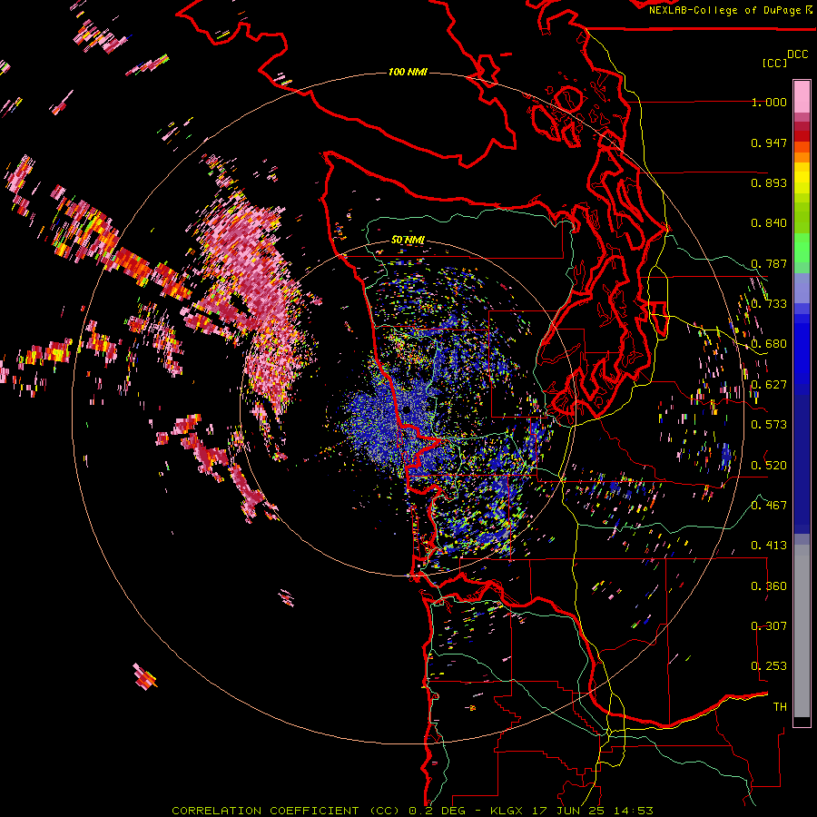Image resolution: width=817 pixels, height=817 pixels.
Task: Click the 0.307 scale value
Action: (769, 625)
